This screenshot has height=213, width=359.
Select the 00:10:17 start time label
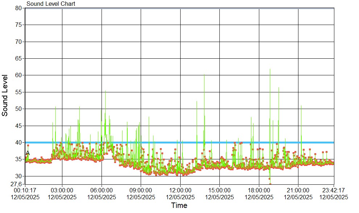pos(25,190)
